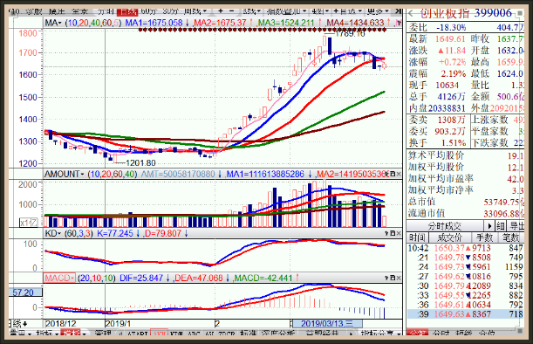Close the KD sub-panel
Image resolution: width=533 pixels, height=344 pixels.
coord(399,233)
